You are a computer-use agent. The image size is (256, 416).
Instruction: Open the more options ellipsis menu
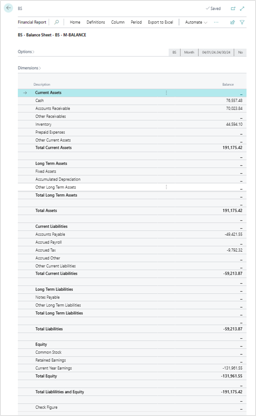coord(217,22)
